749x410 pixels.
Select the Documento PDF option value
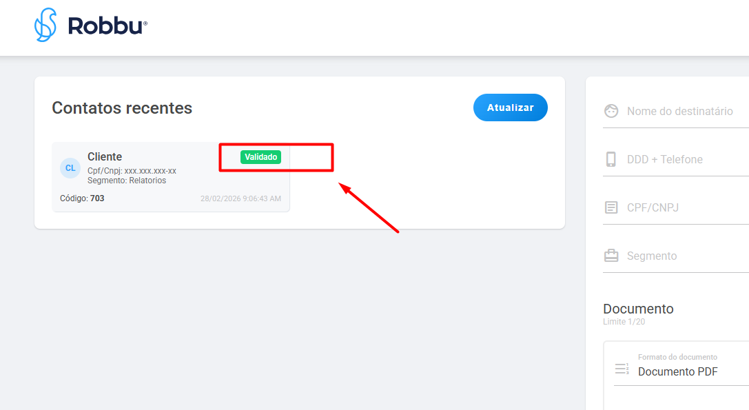(x=678, y=372)
